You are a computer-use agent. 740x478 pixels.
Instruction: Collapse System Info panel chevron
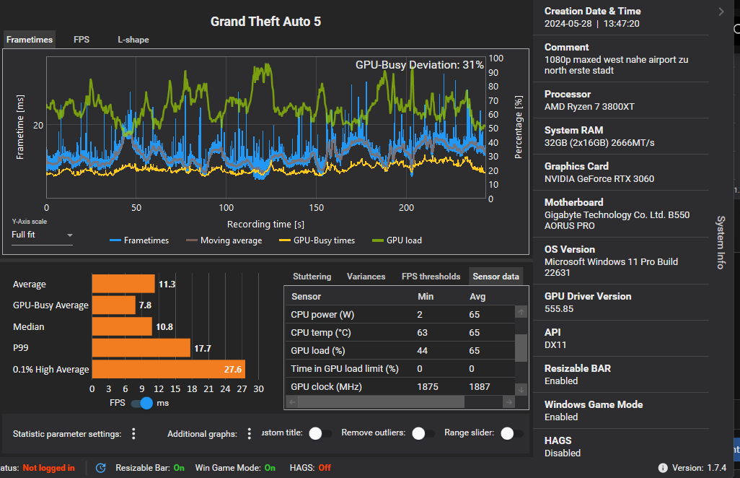pyautogui.click(x=721, y=12)
